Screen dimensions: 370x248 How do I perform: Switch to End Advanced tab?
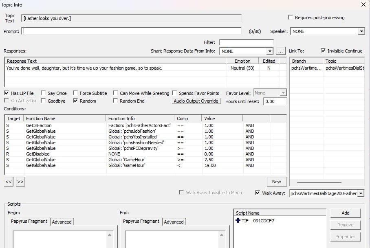(174, 222)
